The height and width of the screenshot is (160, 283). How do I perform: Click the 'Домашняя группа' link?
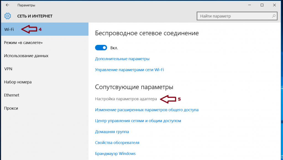[x=112, y=132]
